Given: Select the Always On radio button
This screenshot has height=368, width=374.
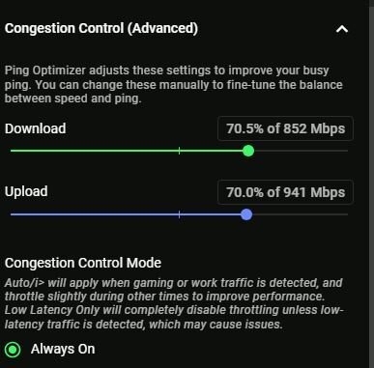Looking at the screenshot, I should (13, 350).
